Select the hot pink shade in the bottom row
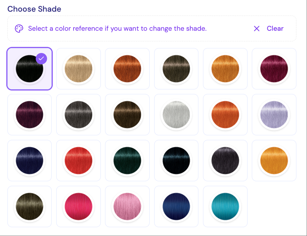This screenshot has height=236, width=307. [x=79, y=206]
